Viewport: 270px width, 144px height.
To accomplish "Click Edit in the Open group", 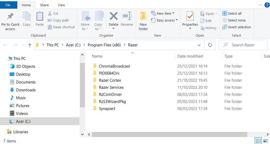I will click(x=206, y=21).
